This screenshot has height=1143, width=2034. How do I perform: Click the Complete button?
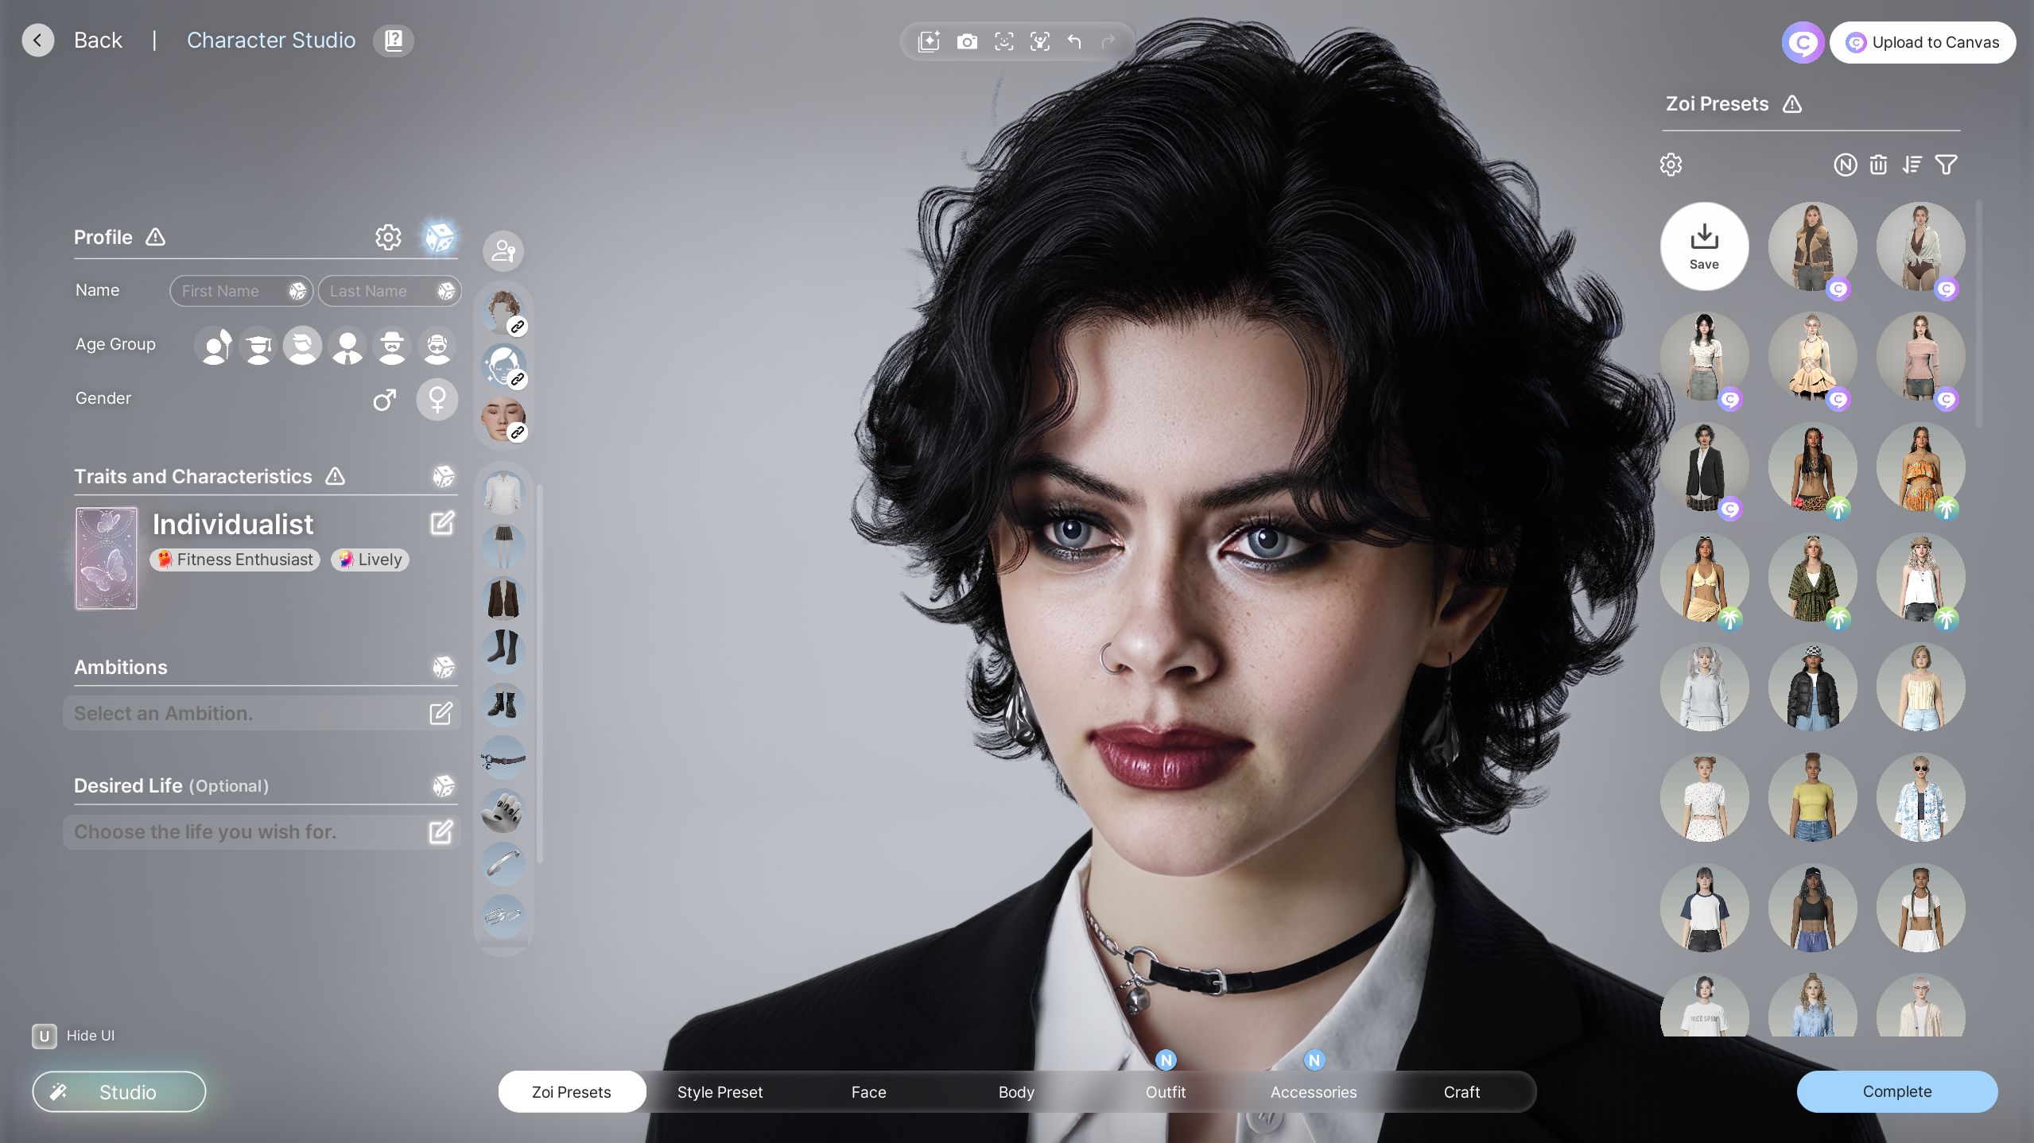pyautogui.click(x=1897, y=1091)
